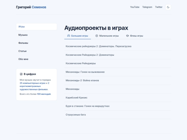Switch to the Большие игры tab
Viewport: 187px width, 140px height.
[78, 36]
